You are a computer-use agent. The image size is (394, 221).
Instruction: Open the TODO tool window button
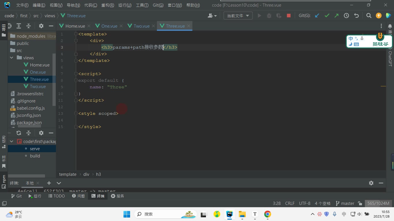pyautogui.click(x=57, y=196)
